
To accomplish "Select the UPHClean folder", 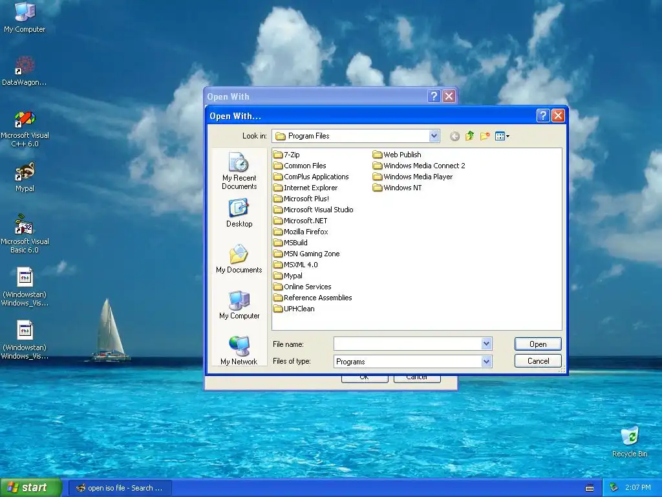I will pyautogui.click(x=294, y=309).
